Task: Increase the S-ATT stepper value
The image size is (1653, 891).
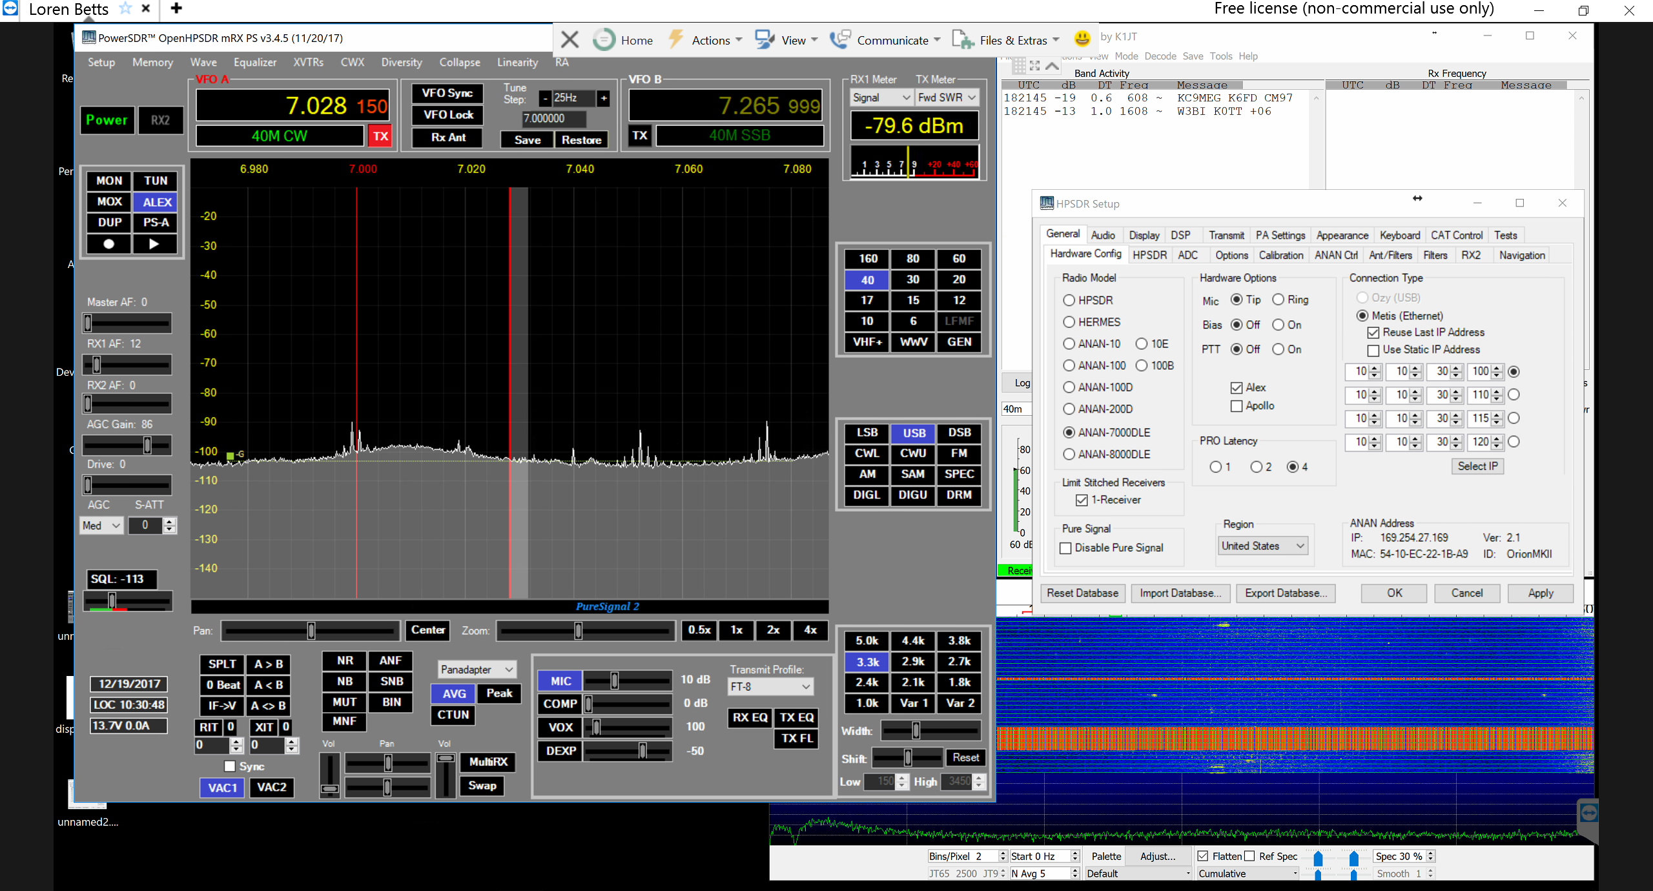Action: pyautogui.click(x=170, y=521)
